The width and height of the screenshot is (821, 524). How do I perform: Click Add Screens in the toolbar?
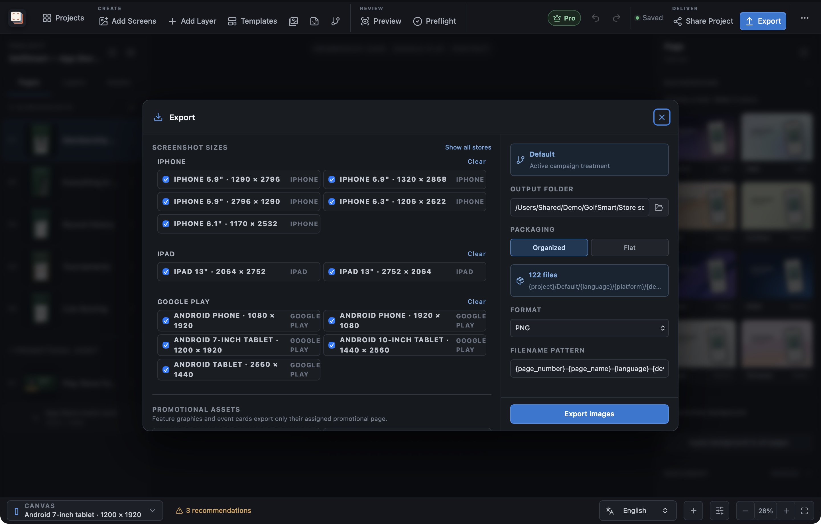(x=127, y=21)
